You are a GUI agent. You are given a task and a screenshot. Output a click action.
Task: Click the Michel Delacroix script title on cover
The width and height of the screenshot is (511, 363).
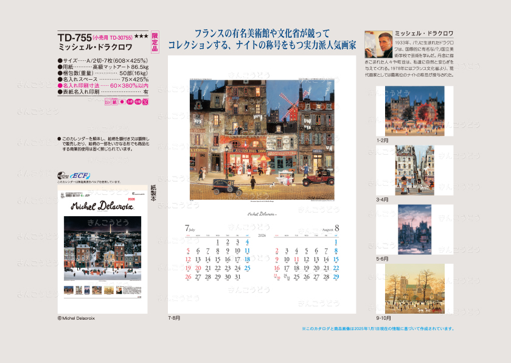(102, 206)
